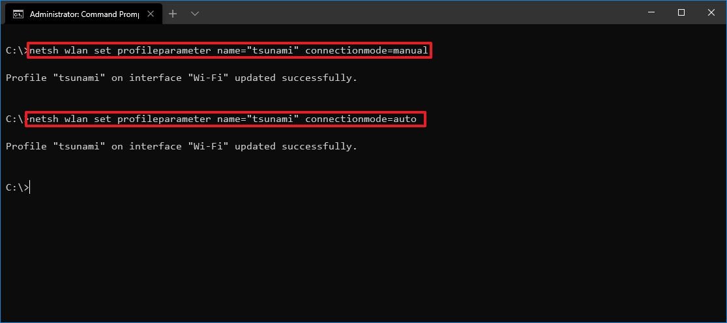Expand the new tab profiles dropdown chevron
This screenshot has height=323, width=727.
(x=195, y=14)
